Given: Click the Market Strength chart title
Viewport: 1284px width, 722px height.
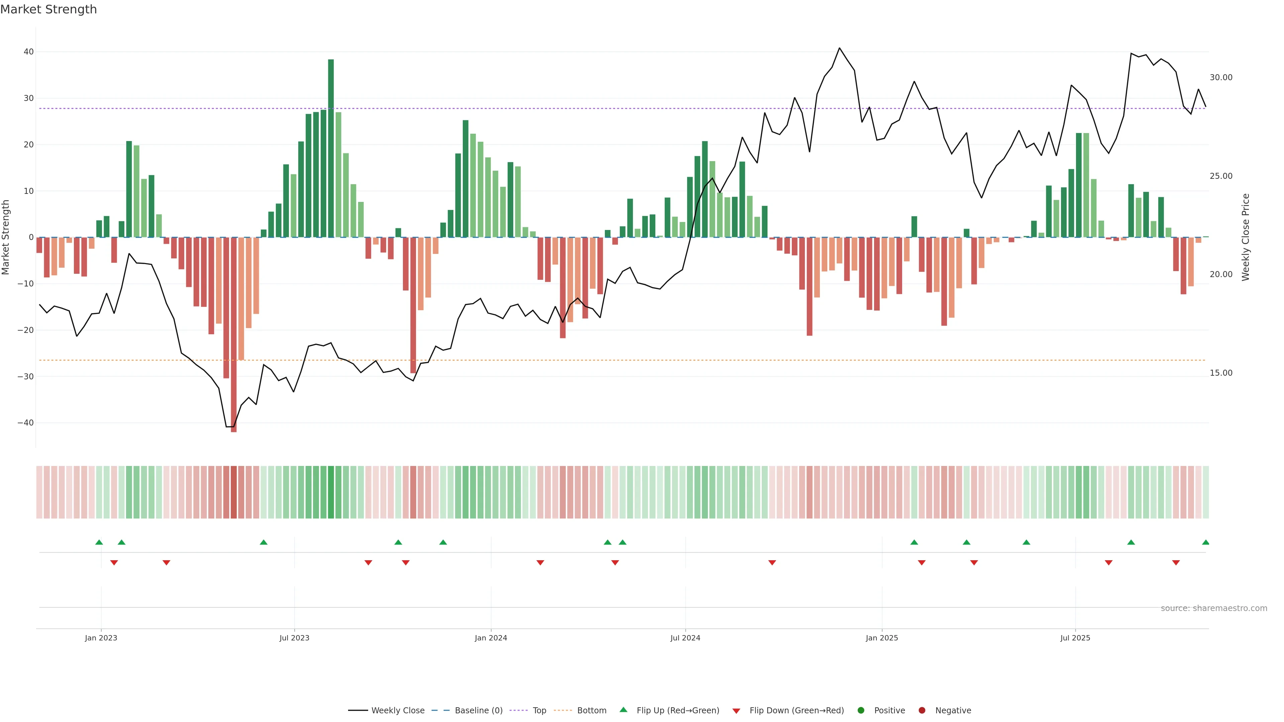Looking at the screenshot, I should click(48, 9).
